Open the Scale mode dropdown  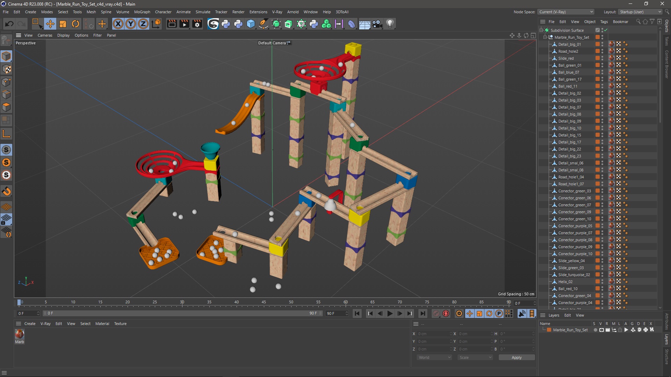(475, 357)
